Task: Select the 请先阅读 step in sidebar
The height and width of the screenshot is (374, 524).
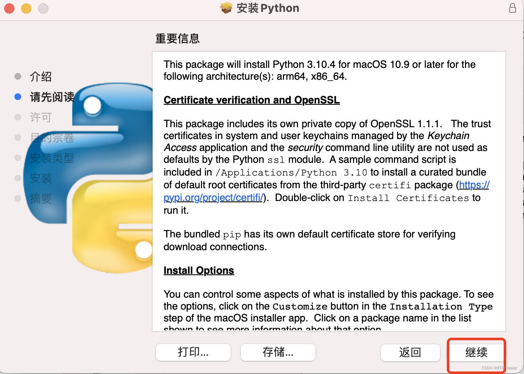Action: coord(52,97)
